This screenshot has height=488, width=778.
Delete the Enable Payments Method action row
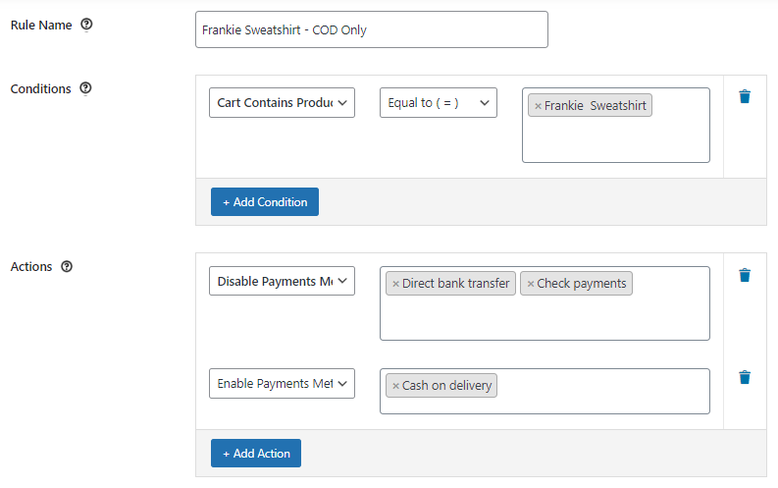[745, 377]
